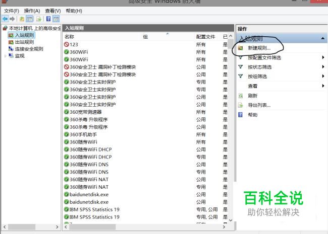Screen dimensions: 328x234
Task: Select 入站规则 in the left tree
Action: (x=25, y=35)
